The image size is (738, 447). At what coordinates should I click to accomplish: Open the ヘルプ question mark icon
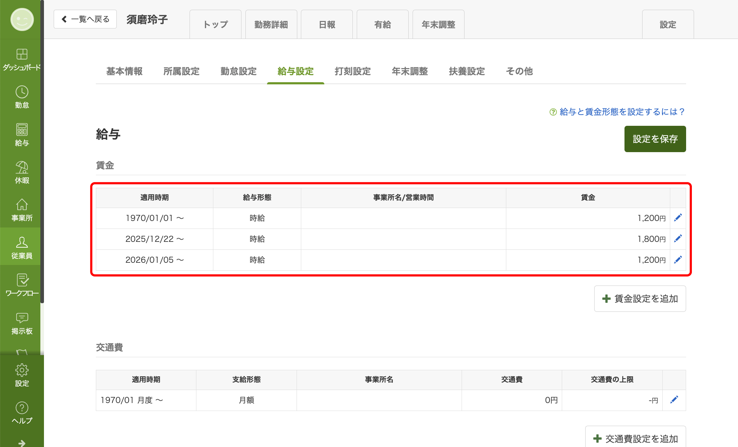[x=22, y=408]
